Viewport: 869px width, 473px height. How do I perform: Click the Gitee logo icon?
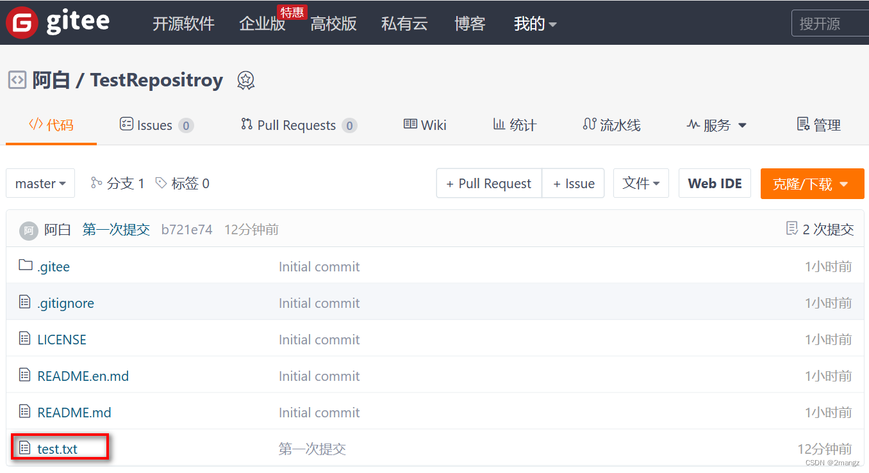click(22, 22)
